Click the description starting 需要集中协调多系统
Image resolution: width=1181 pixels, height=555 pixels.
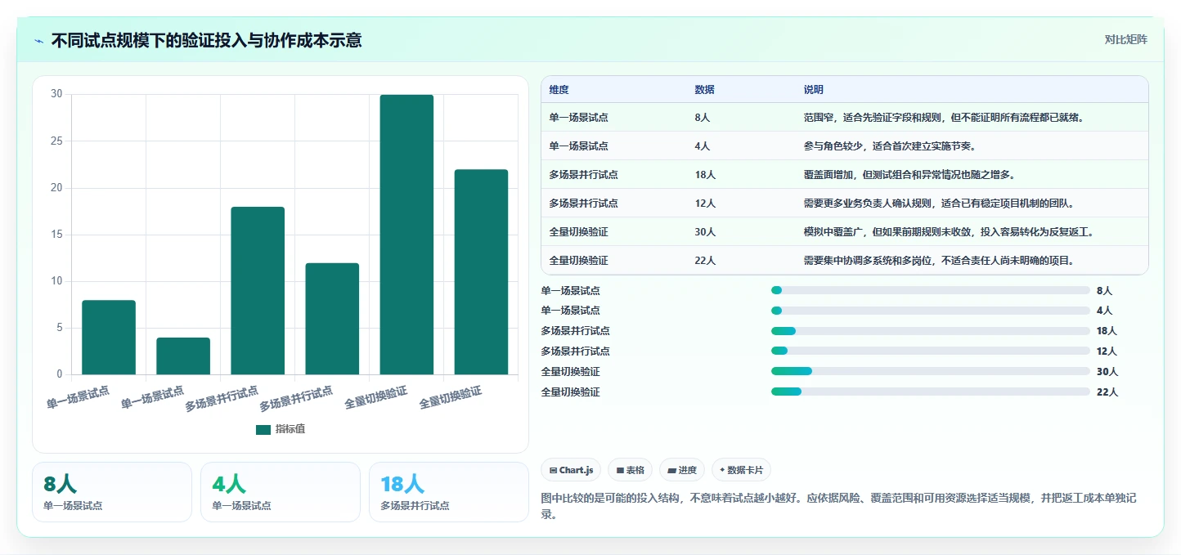(939, 261)
